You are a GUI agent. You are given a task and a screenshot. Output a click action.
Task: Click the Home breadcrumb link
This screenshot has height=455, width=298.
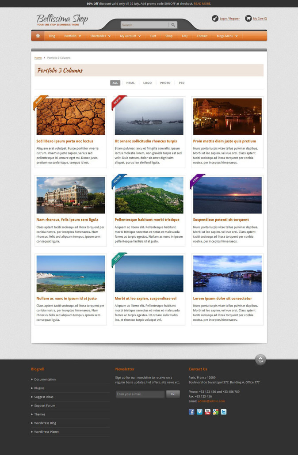click(x=38, y=58)
